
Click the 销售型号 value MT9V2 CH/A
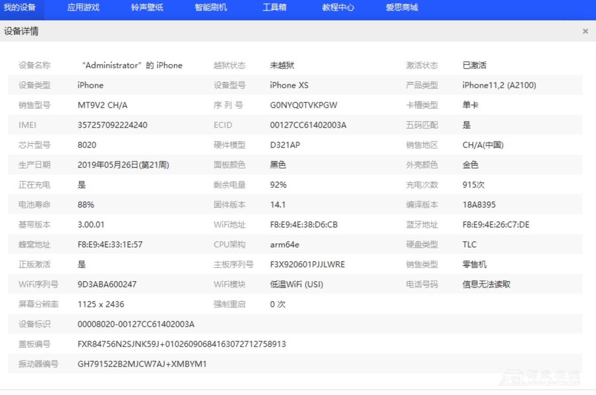click(103, 105)
